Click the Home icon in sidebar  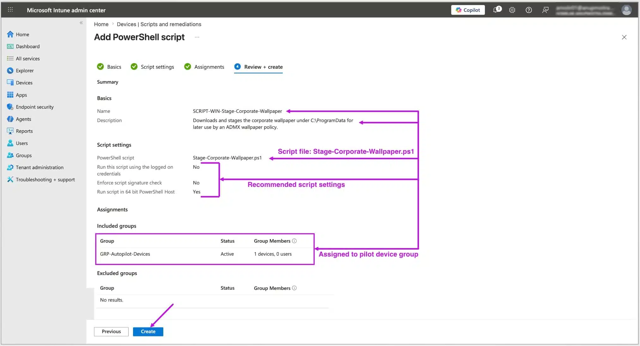[x=10, y=34]
